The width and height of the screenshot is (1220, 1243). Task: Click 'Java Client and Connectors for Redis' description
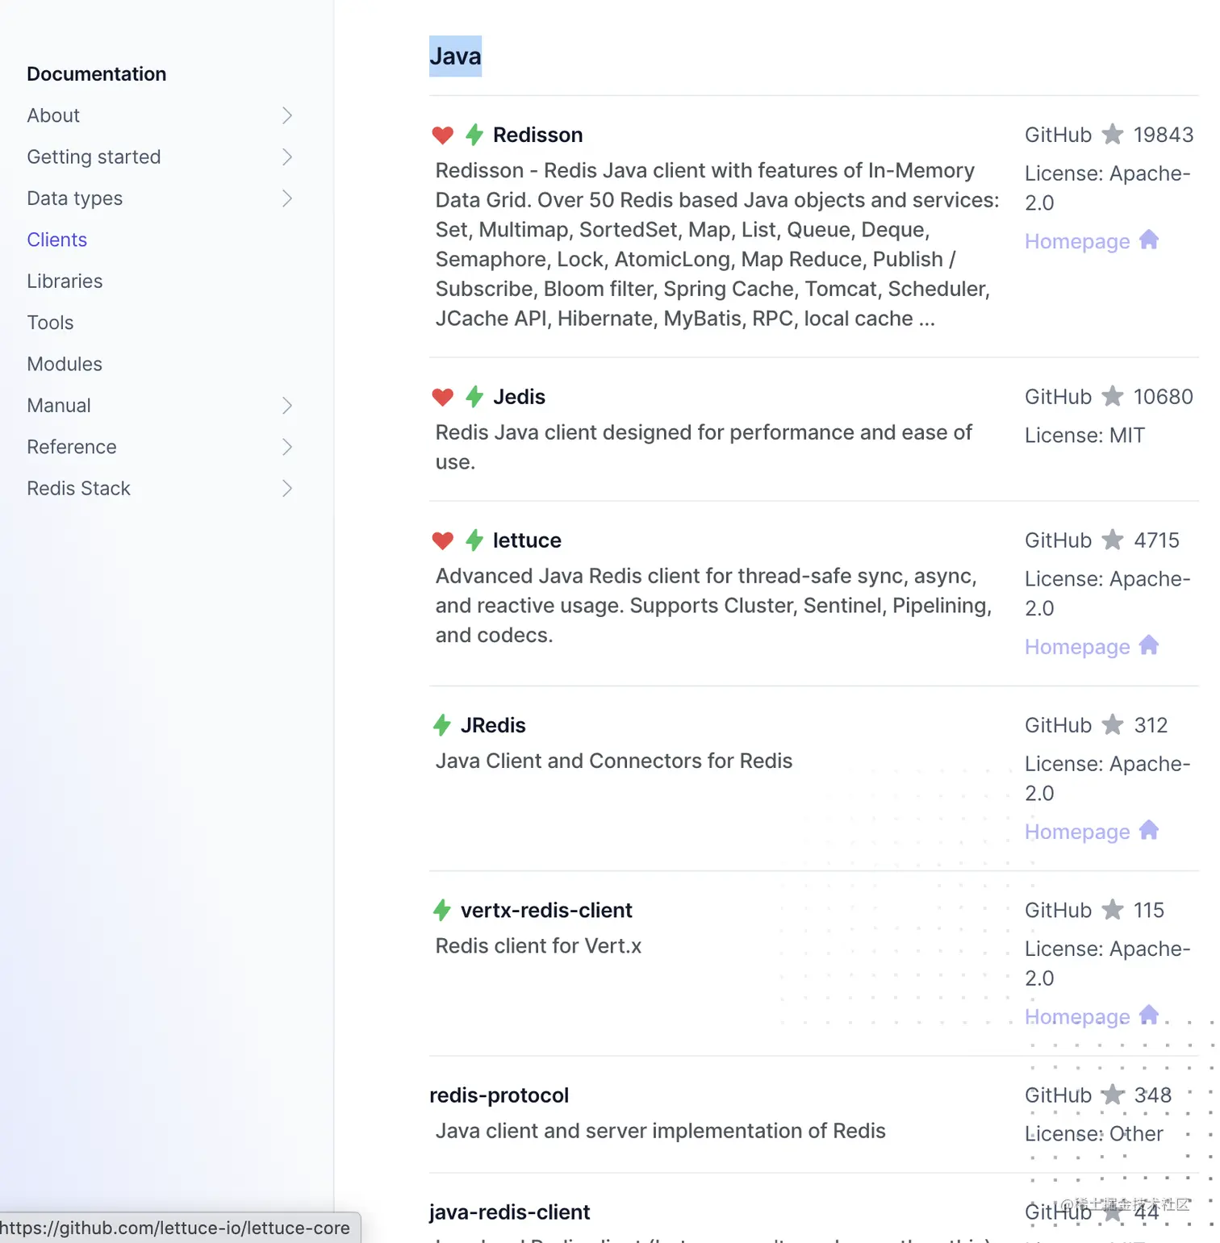coord(614,761)
